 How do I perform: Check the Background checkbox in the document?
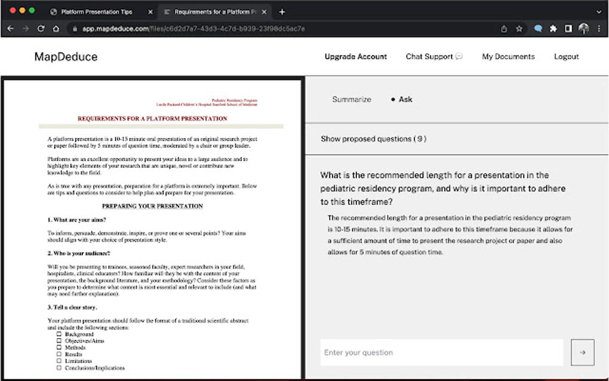(x=59, y=334)
